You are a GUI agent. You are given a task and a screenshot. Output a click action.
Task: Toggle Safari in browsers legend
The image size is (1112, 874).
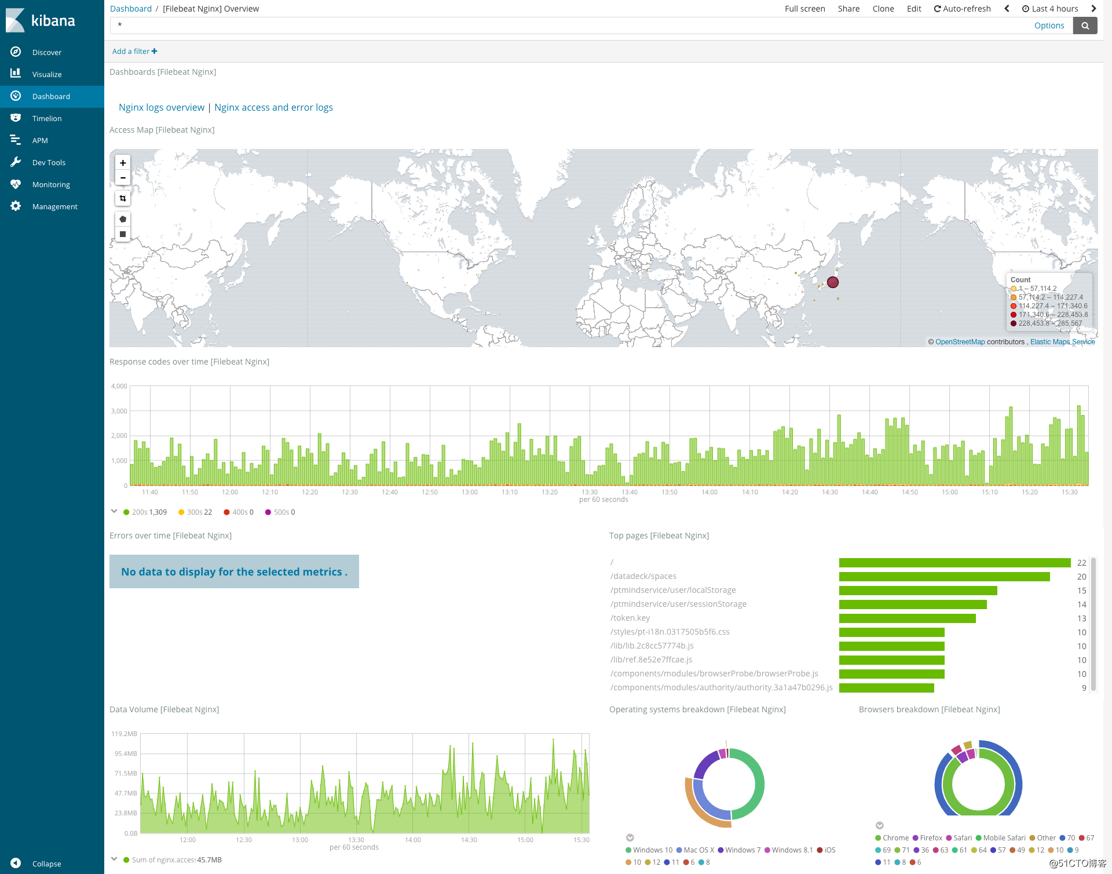959,838
